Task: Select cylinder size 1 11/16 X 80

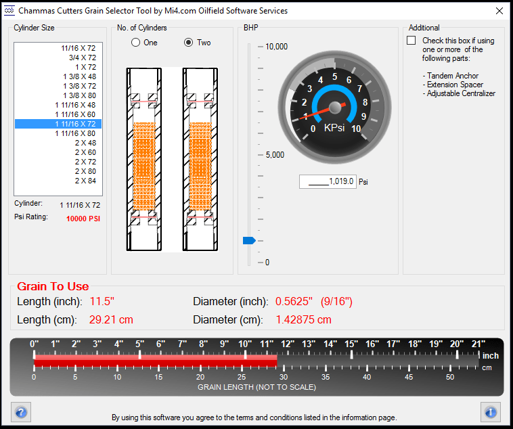Action: click(58, 133)
